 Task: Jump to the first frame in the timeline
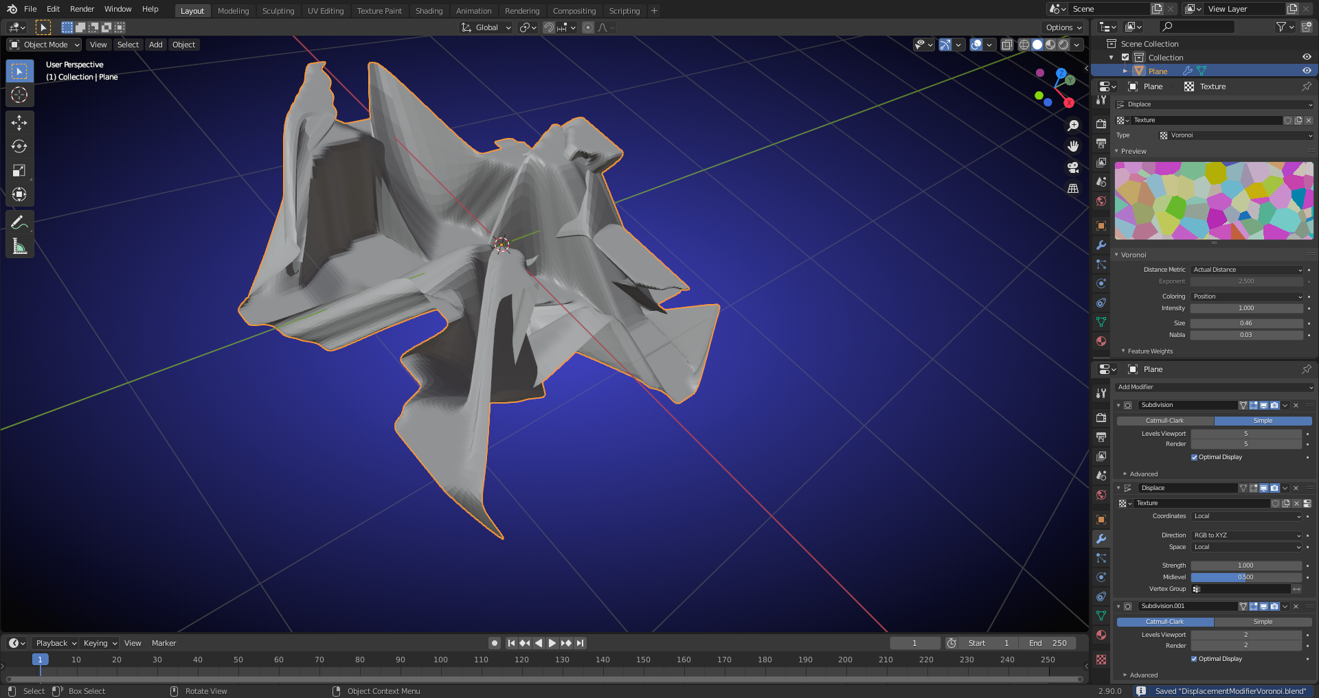click(x=510, y=643)
